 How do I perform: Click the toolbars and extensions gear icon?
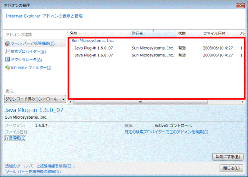[7, 43]
